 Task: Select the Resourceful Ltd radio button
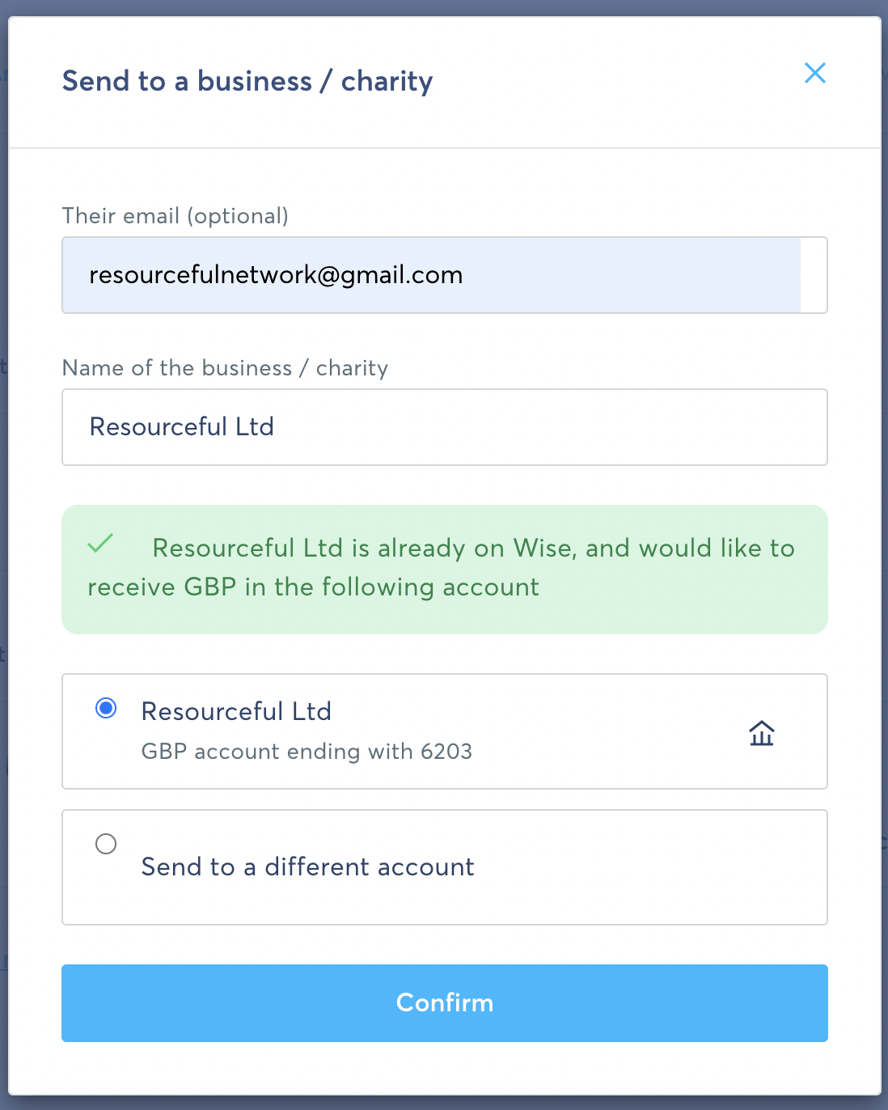click(106, 709)
